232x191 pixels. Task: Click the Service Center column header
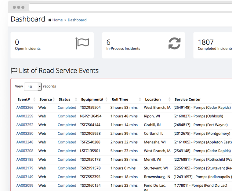pyautogui.click(x=188, y=99)
